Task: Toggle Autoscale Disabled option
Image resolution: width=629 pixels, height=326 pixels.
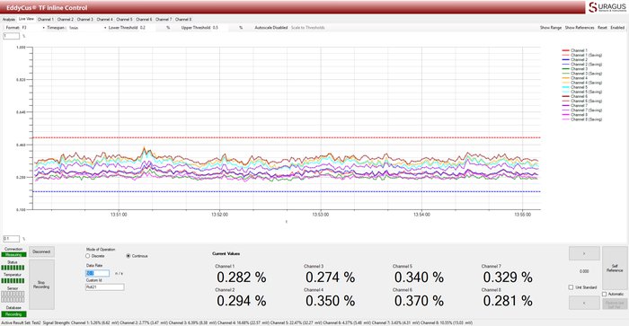Action: pyautogui.click(x=271, y=28)
